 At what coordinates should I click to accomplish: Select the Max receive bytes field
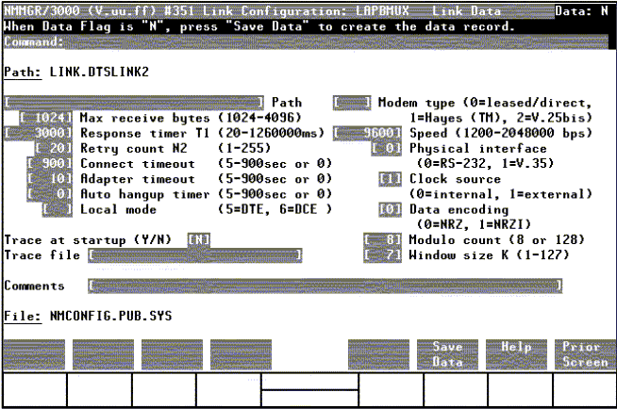click(45, 118)
